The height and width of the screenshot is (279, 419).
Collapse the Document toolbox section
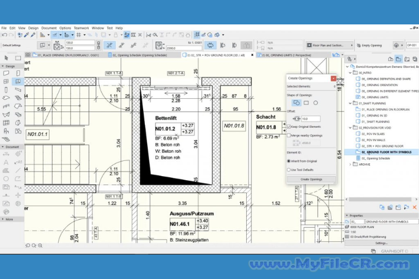[3, 147]
